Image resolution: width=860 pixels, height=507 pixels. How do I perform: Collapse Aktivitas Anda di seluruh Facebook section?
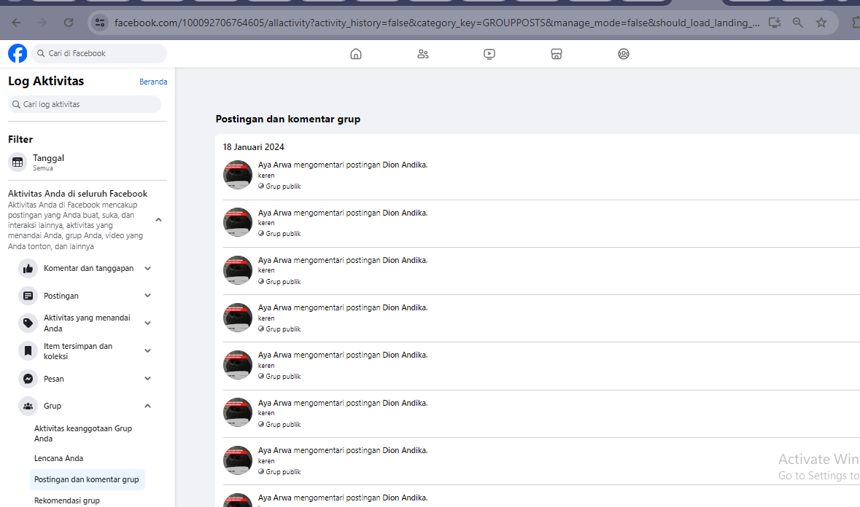tap(158, 219)
